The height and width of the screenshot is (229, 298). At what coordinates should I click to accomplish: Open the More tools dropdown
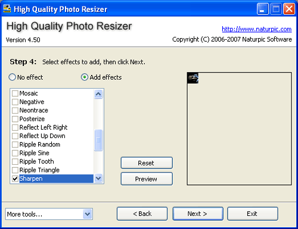[88, 214]
